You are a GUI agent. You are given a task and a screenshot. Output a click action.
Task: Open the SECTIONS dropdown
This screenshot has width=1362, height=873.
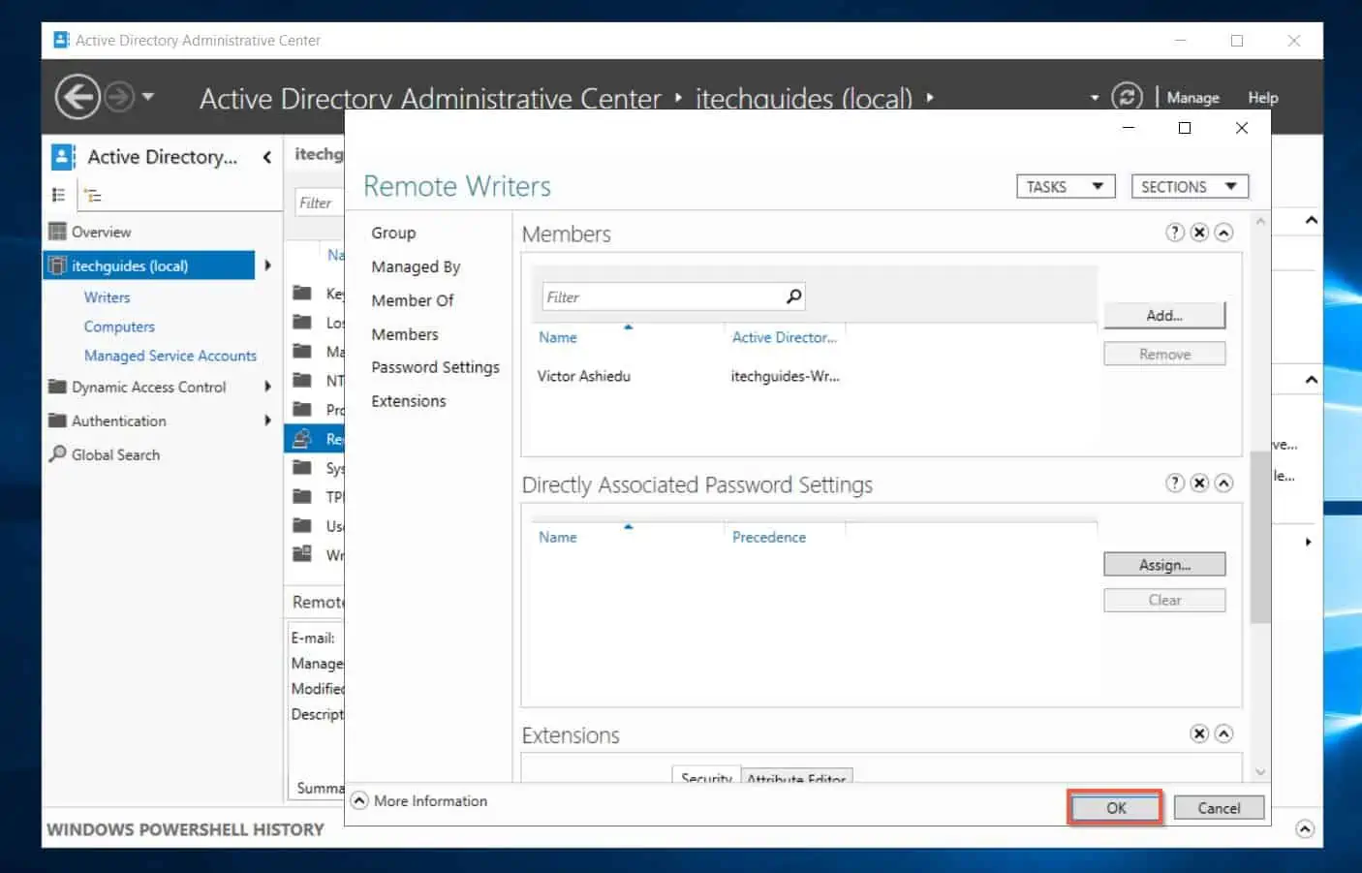pyautogui.click(x=1190, y=186)
